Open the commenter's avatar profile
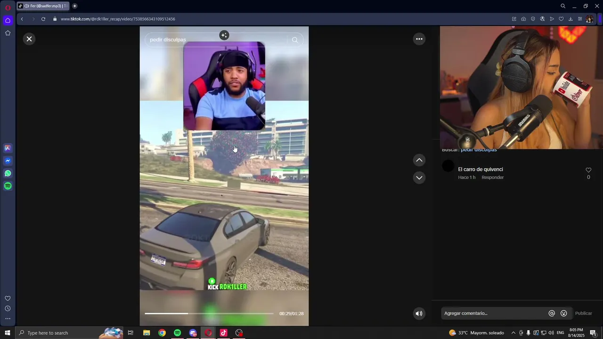Image resolution: width=603 pixels, height=339 pixels. pos(448,166)
